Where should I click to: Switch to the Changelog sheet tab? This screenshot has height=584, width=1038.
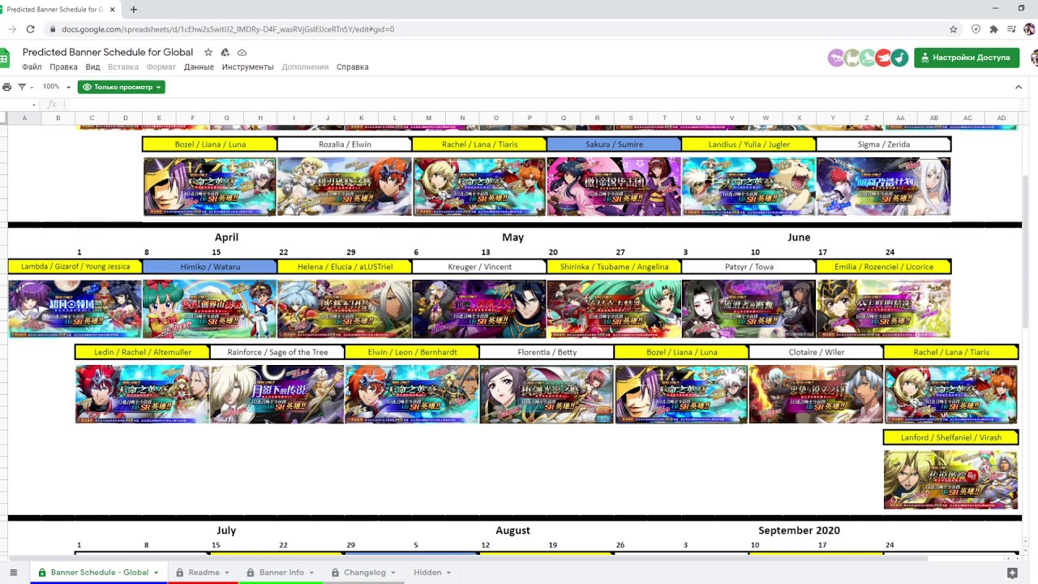(x=364, y=573)
